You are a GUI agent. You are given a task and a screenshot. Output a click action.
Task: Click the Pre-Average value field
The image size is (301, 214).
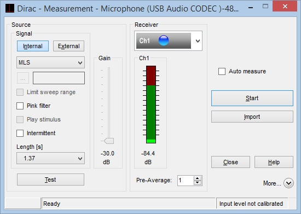pos(186,181)
